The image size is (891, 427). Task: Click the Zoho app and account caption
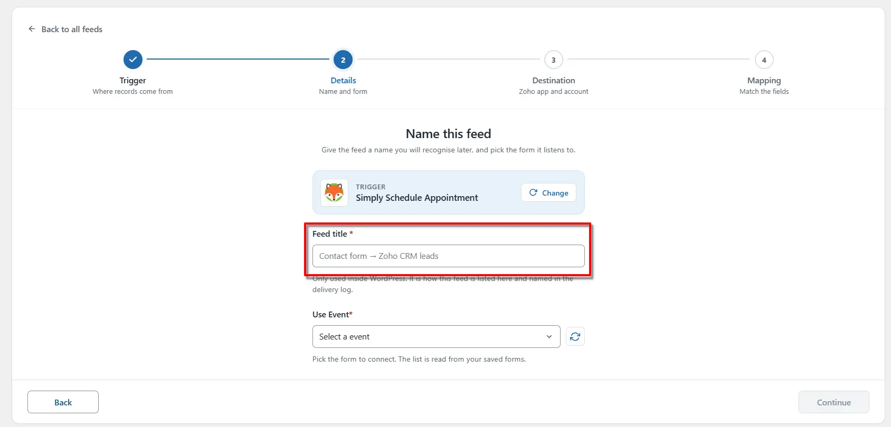554,92
